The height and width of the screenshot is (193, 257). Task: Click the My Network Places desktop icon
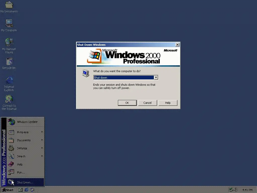[x=9, y=46]
